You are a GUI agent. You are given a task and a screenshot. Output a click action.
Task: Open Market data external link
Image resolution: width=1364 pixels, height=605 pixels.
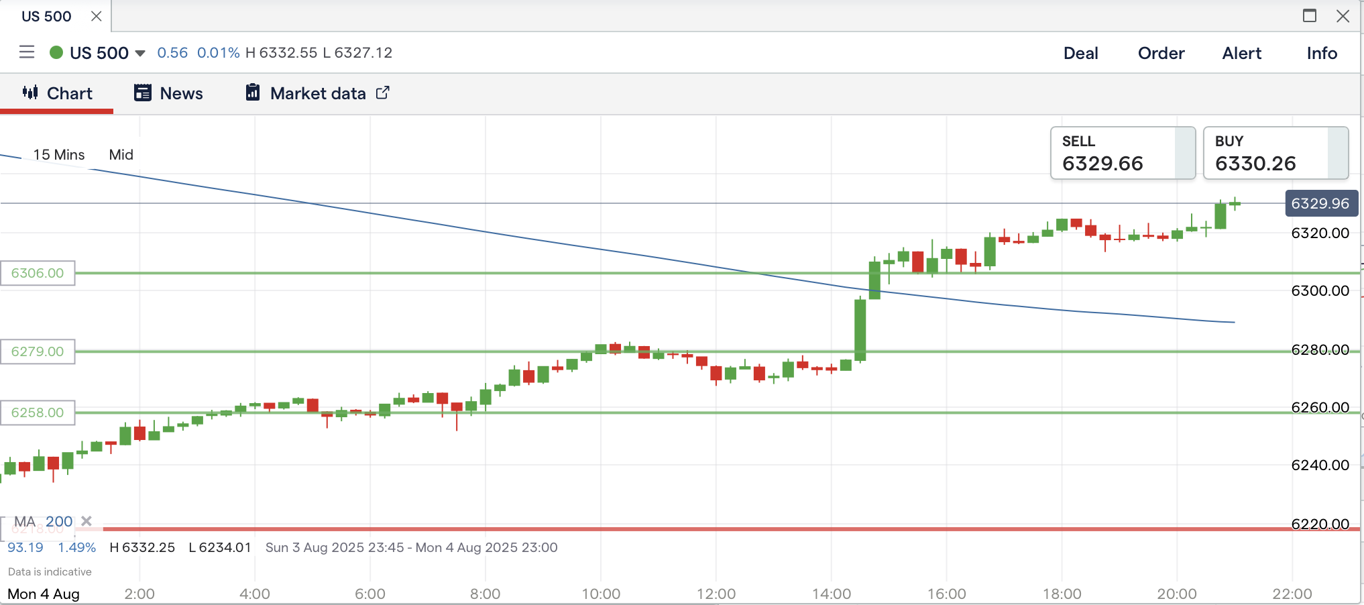[382, 93]
